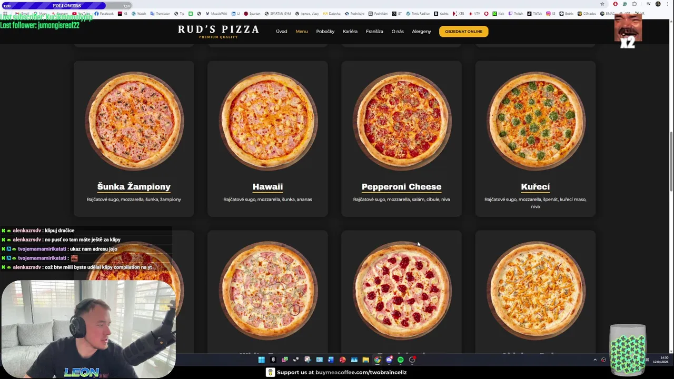This screenshot has height=379, width=674.
Task: Open the Apnoe, Vlasy bookmark
Action: [x=306, y=14]
